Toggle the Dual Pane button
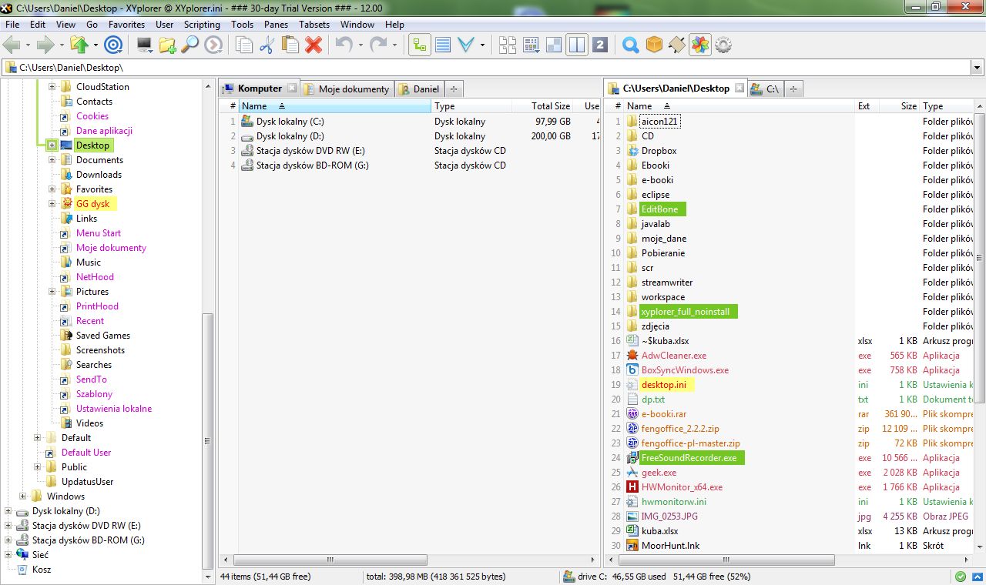The width and height of the screenshot is (986, 585). 577,45
